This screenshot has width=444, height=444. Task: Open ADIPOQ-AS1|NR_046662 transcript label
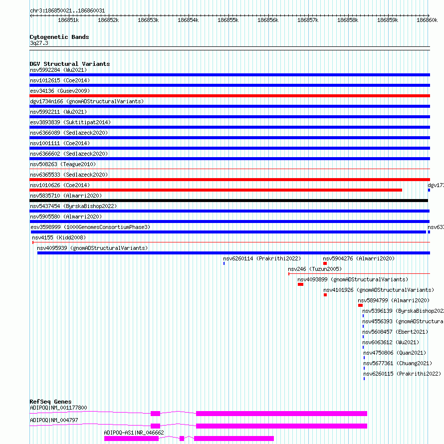click(134, 433)
